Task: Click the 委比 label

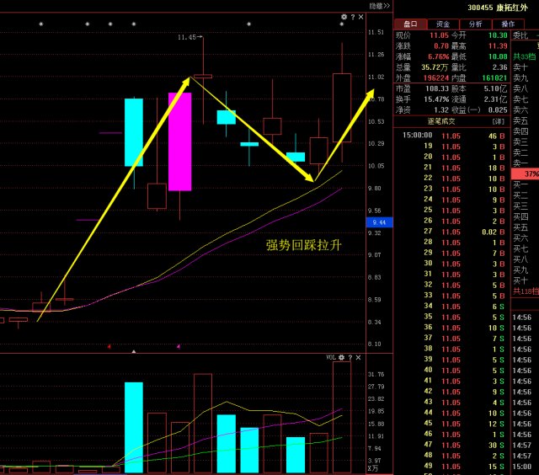Action: [x=520, y=35]
